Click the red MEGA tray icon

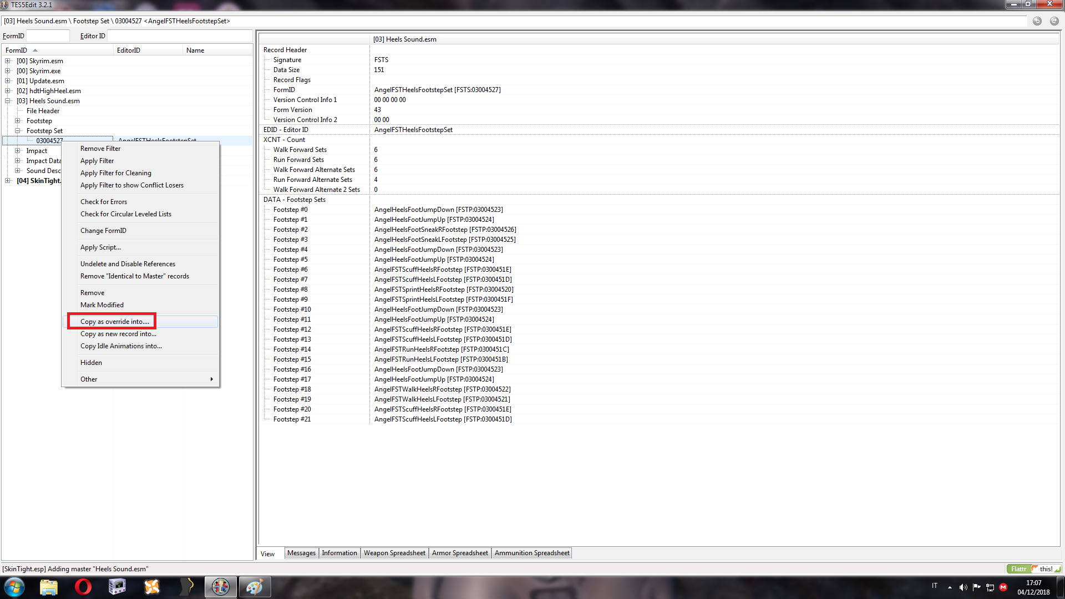tap(1003, 587)
